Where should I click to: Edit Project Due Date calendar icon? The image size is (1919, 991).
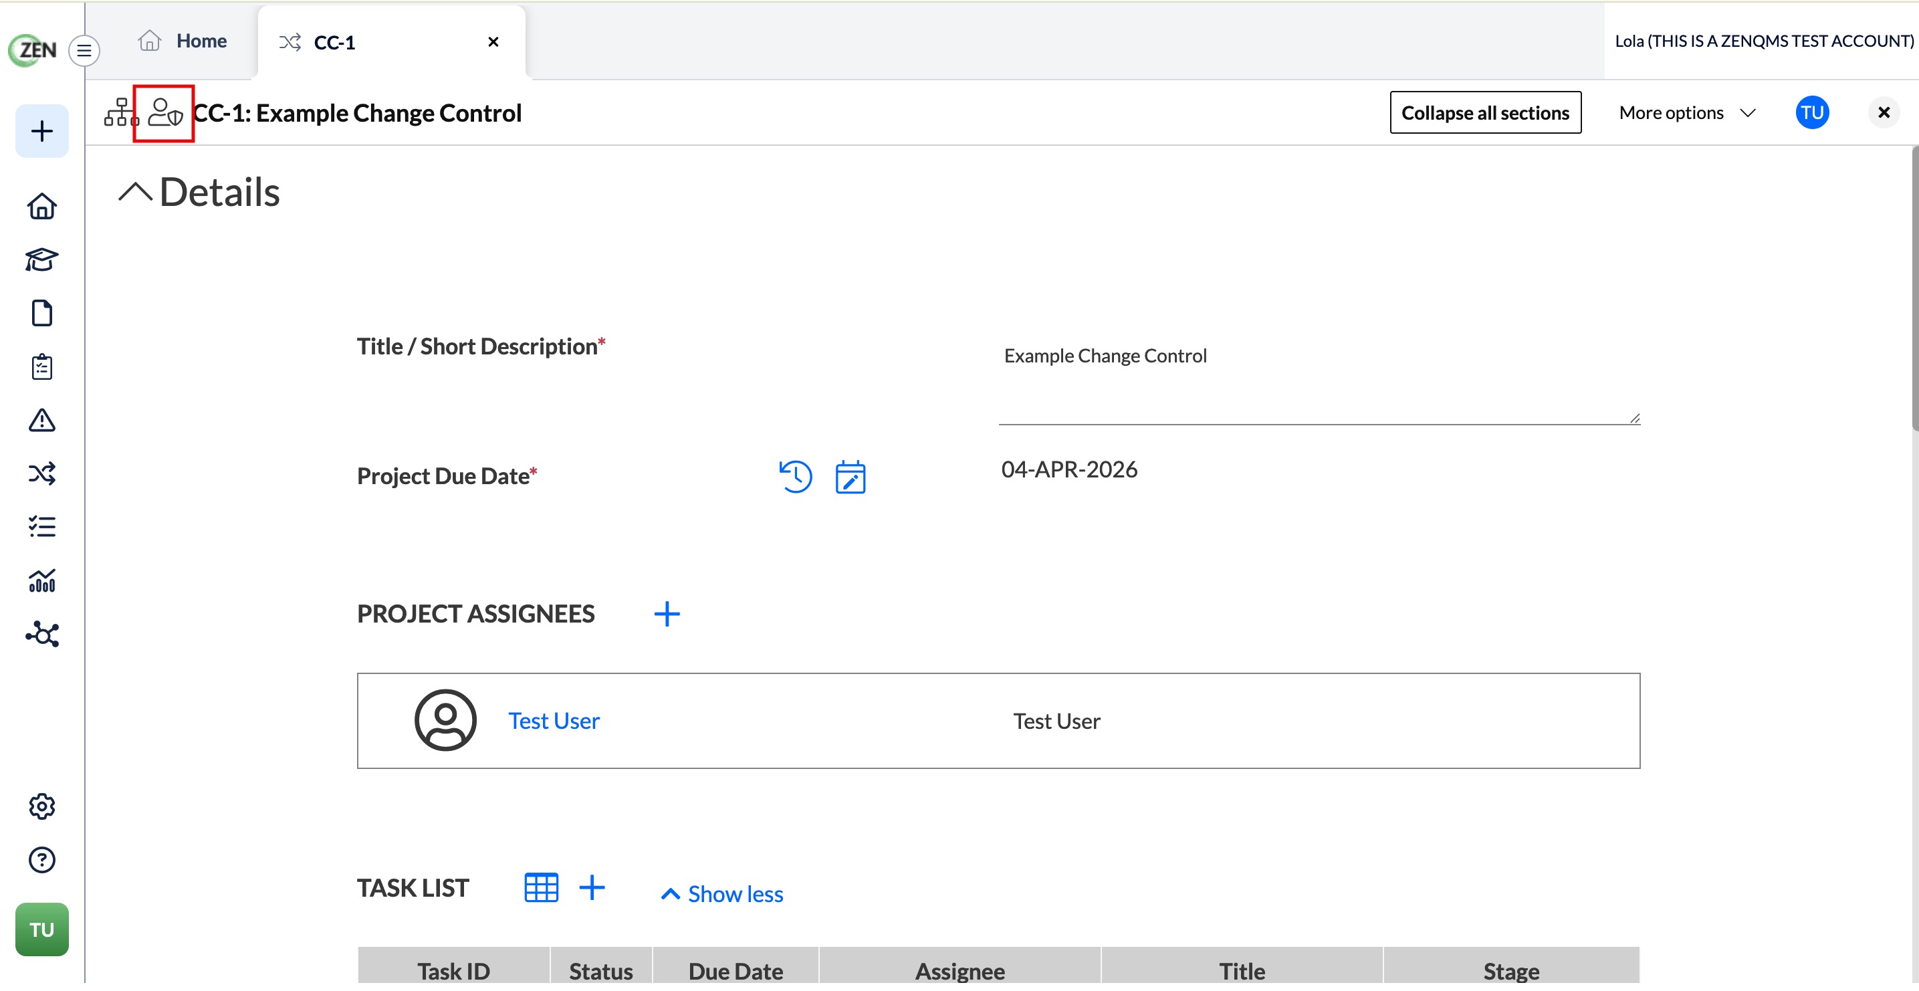click(850, 478)
